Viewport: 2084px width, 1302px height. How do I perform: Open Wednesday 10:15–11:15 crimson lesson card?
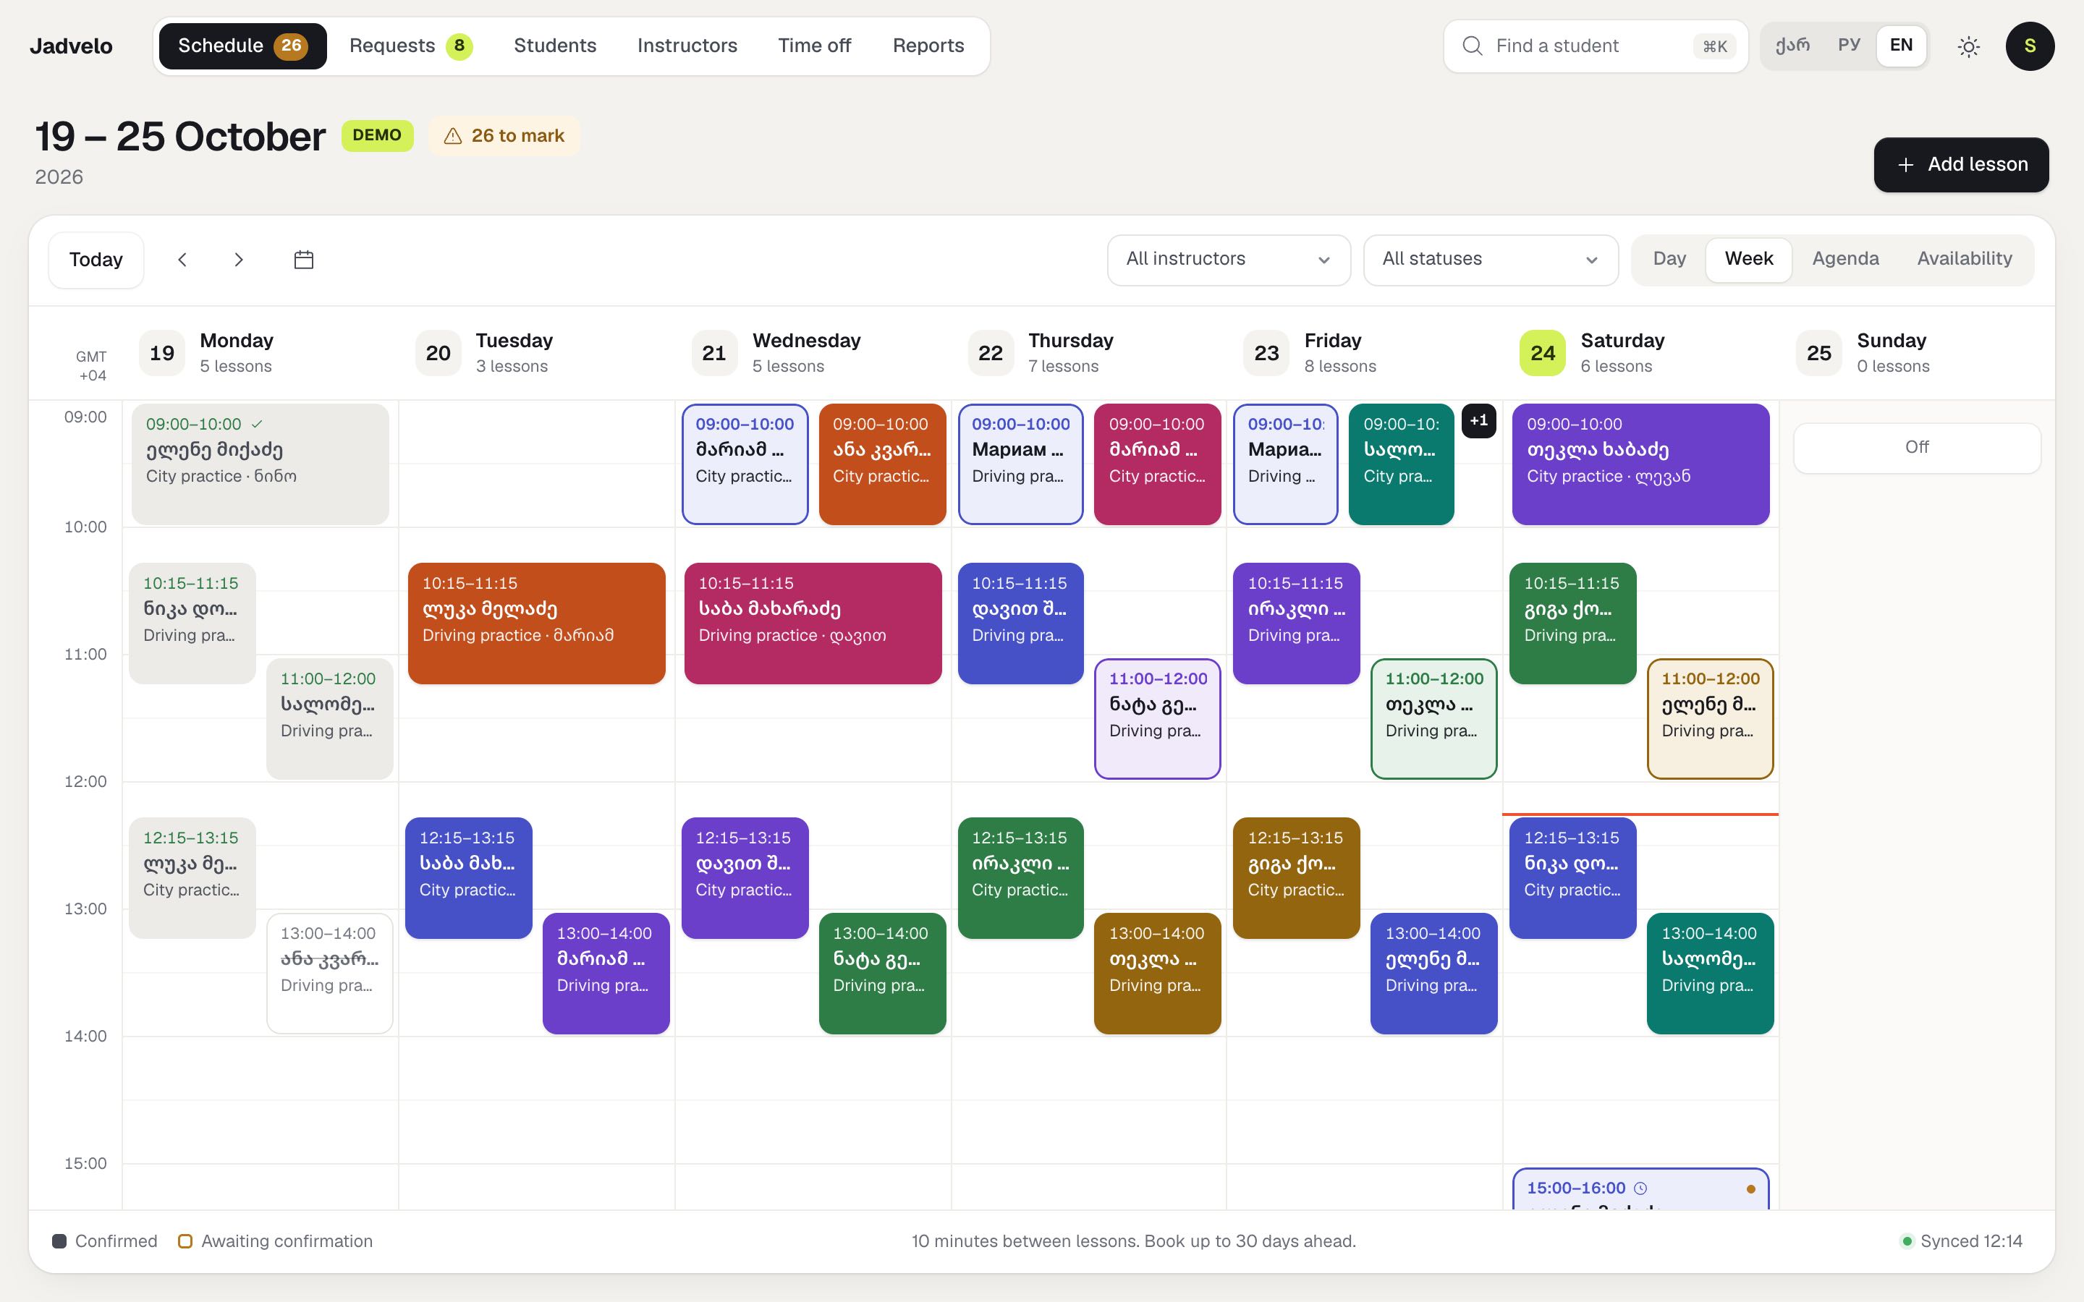813,624
